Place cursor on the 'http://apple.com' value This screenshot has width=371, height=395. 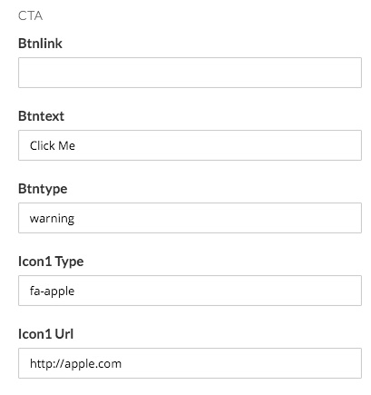(75, 363)
